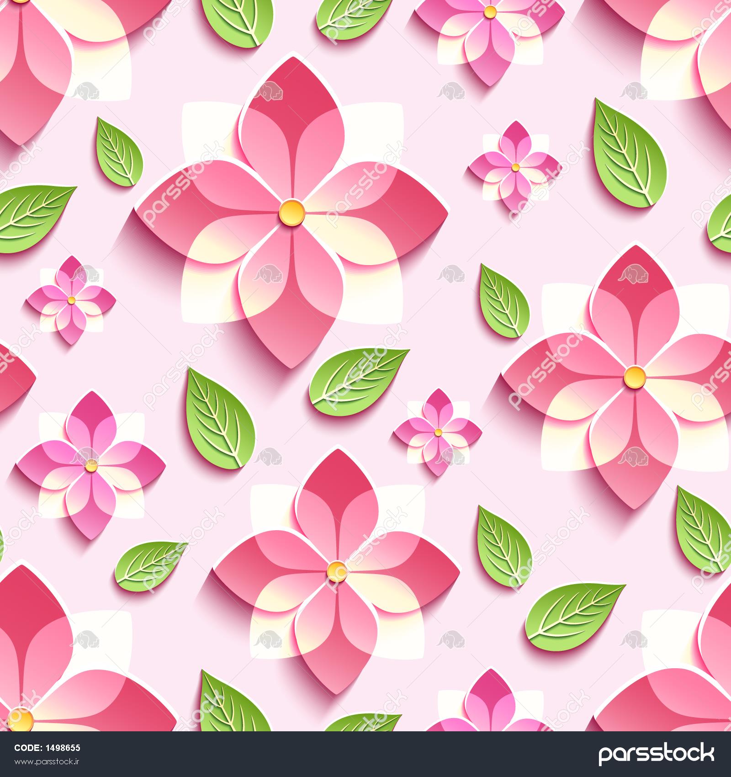The image size is (731, 777).
Task: Select green leaf just left of right-side flower
Action: (505, 300)
